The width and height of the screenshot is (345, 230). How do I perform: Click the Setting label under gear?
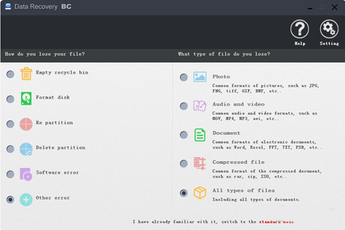pos(329,43)
